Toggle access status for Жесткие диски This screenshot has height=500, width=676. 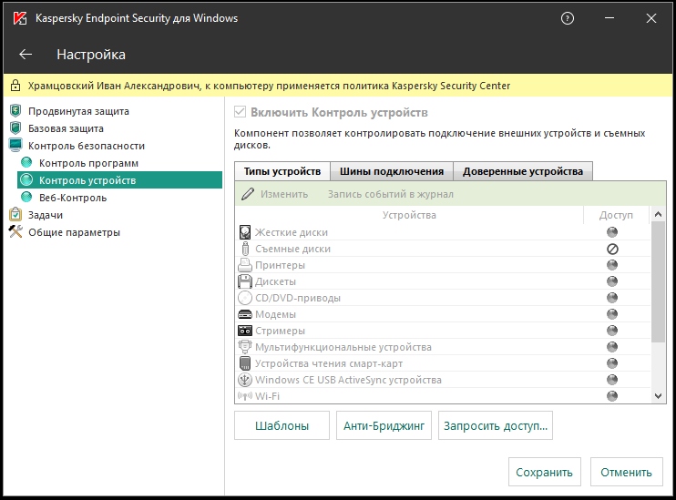pos(612,232)
